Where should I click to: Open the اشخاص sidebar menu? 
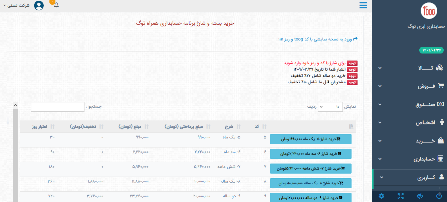410,122
